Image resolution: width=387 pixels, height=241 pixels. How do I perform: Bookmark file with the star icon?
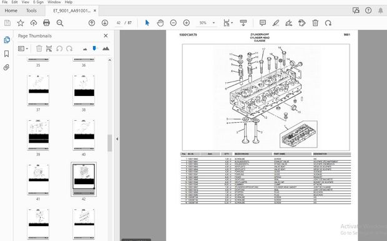point(21,23)
